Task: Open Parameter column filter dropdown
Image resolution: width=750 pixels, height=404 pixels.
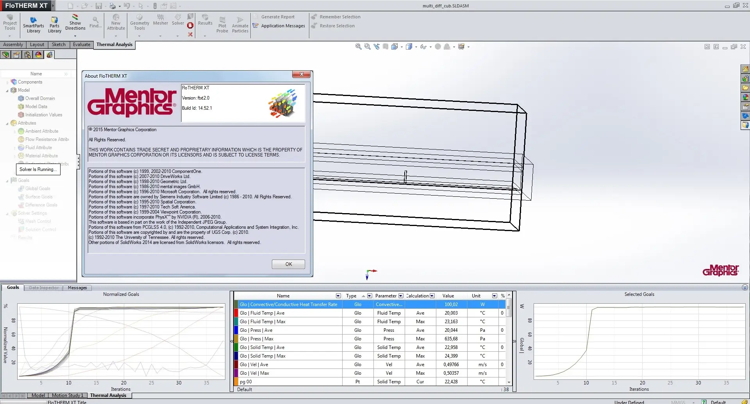Action: coord(401,296)
